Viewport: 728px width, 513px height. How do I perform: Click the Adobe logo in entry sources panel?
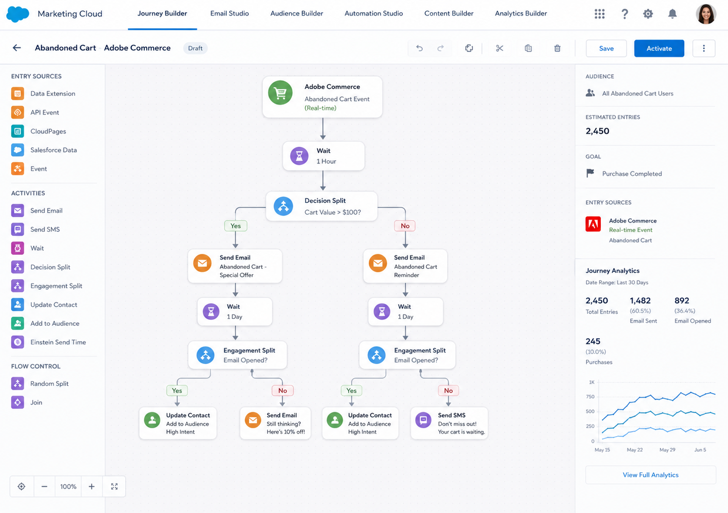pos(593,224)
